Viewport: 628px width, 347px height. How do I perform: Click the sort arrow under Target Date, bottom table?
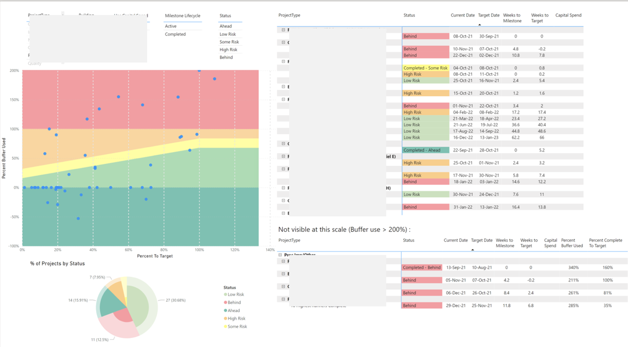pyautogui.click(x=473, y=250)
